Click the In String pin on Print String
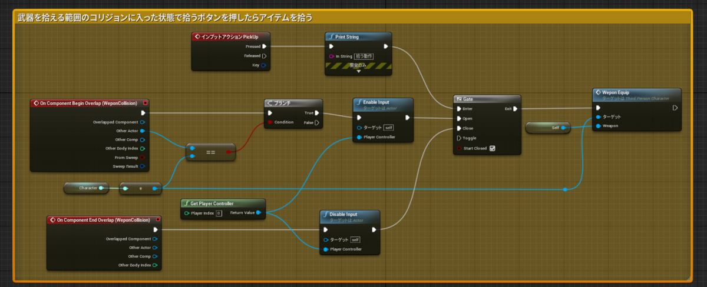The image size is (707, 287). click(332, 56)
